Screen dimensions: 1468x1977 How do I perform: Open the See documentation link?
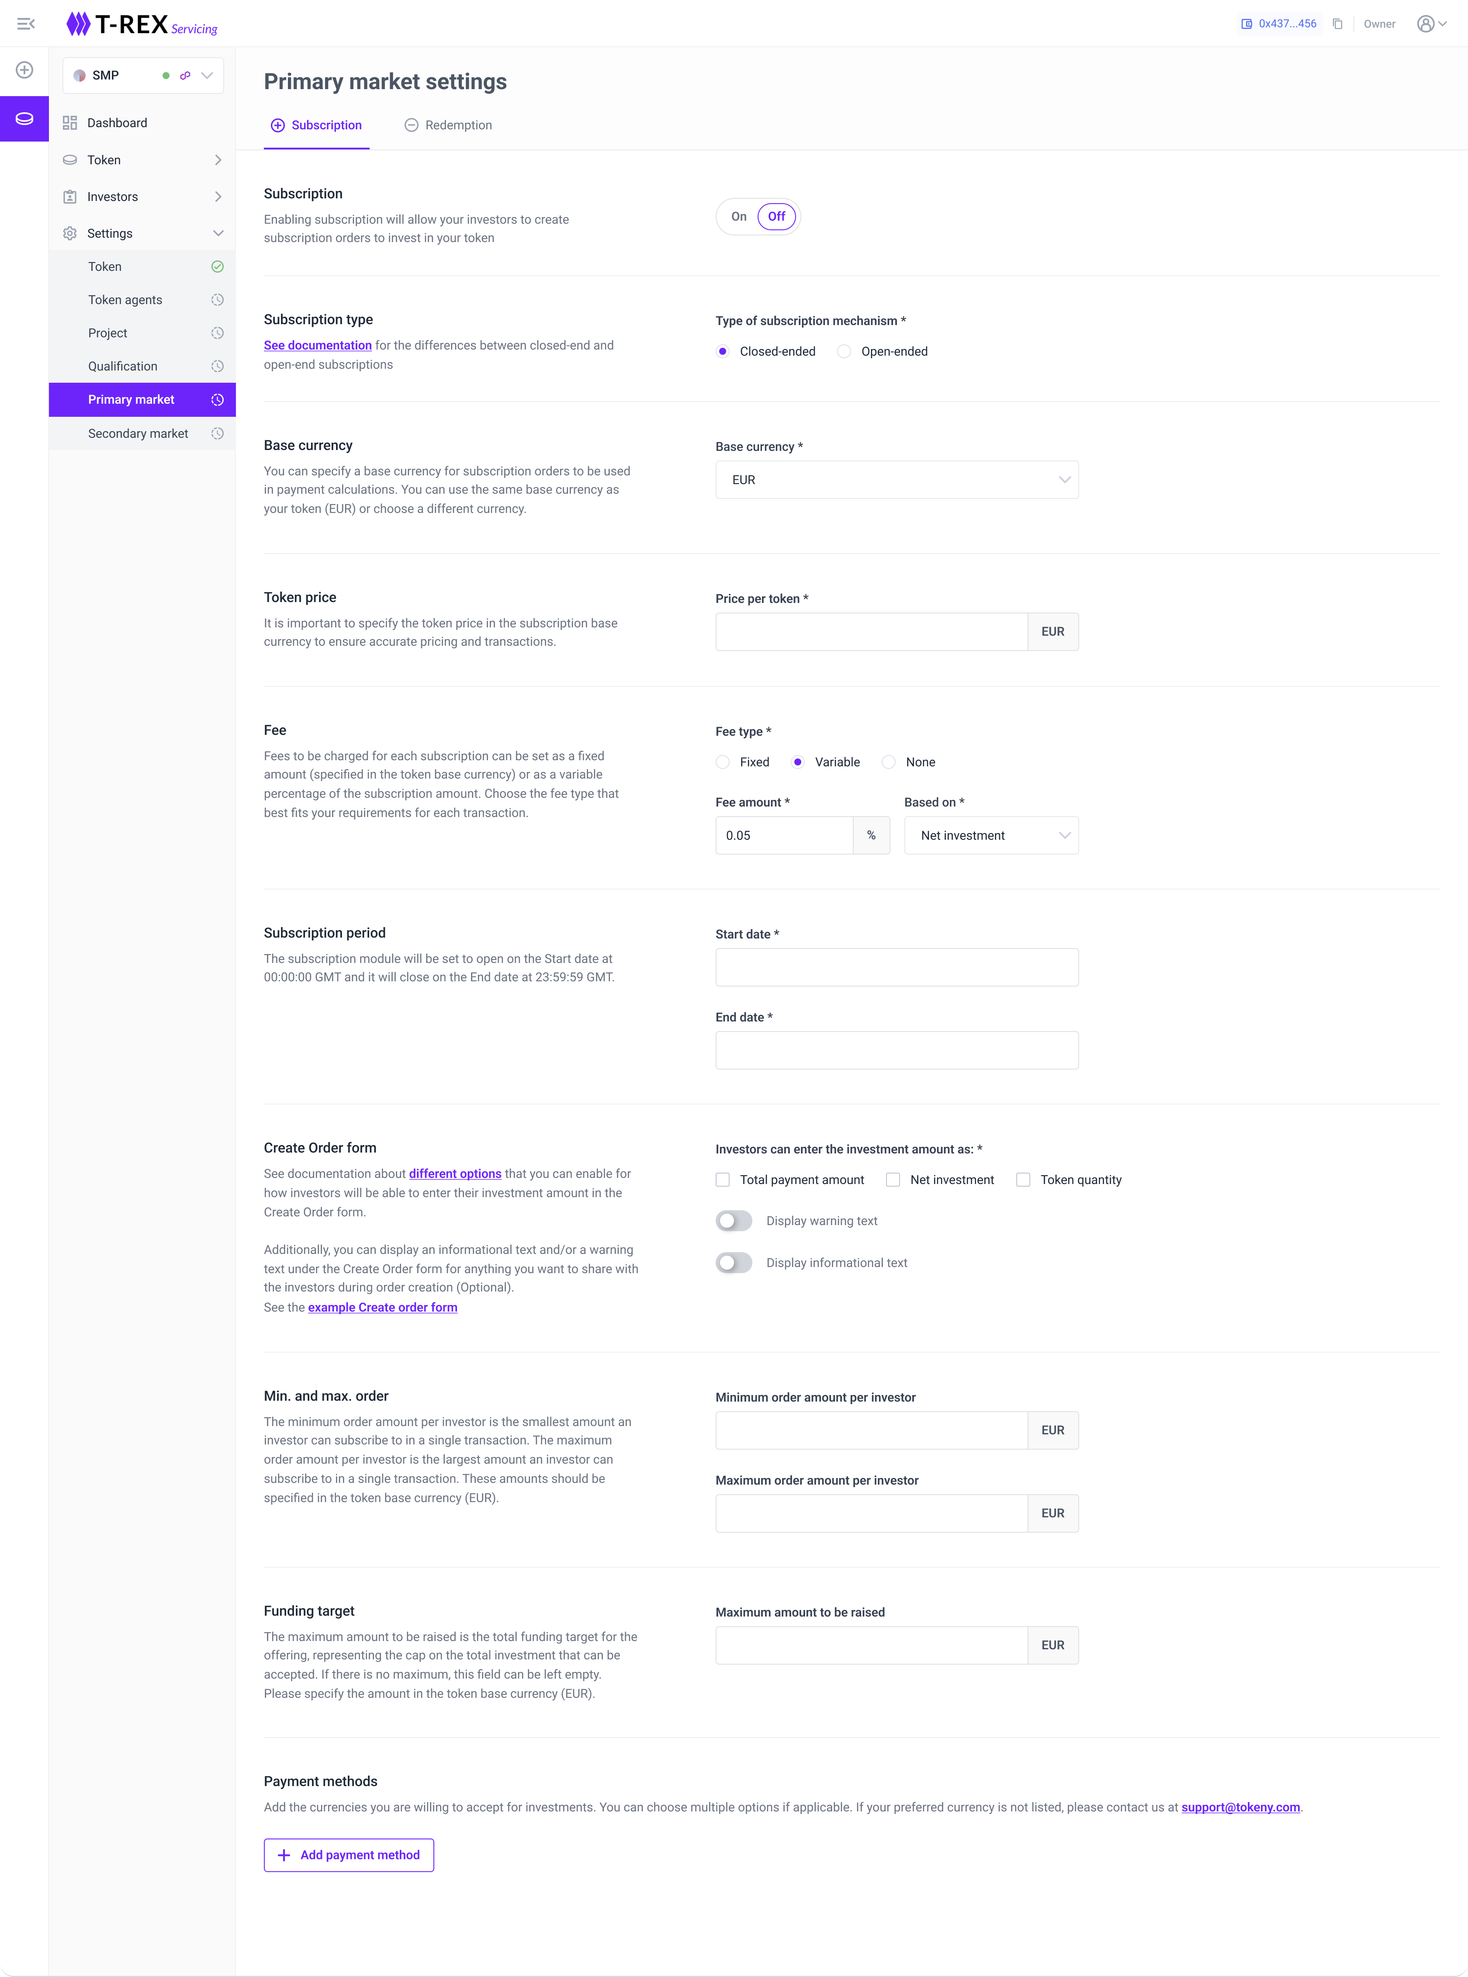317,346
